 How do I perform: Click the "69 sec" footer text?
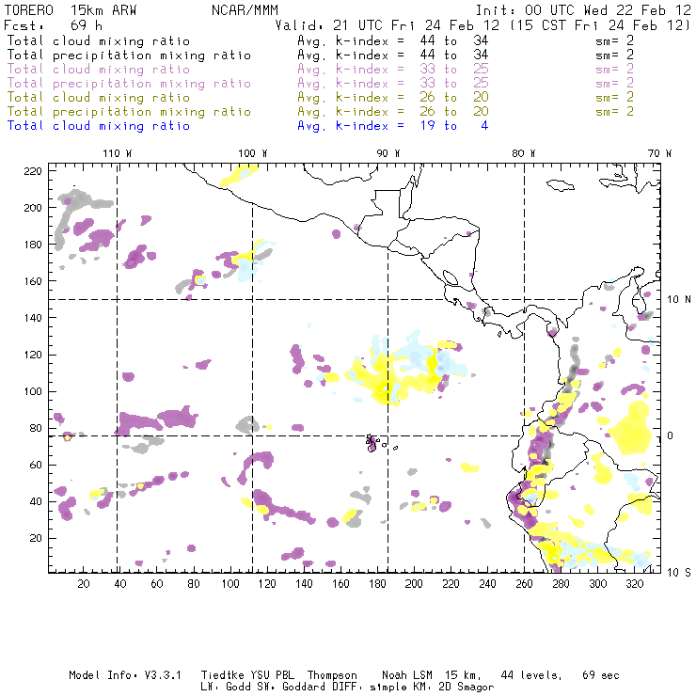(x=601, y=675)
